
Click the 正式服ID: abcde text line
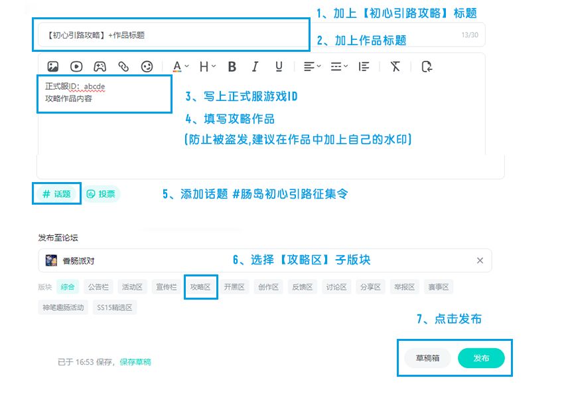pos(75,86)
